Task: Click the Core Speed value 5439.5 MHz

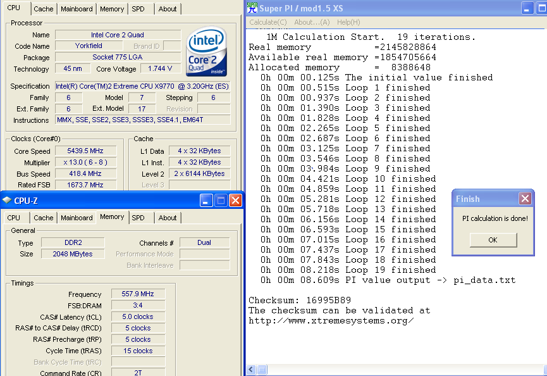Action: tap(85, 151)
